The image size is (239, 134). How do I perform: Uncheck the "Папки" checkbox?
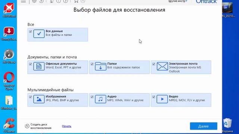tap(92, 64)
